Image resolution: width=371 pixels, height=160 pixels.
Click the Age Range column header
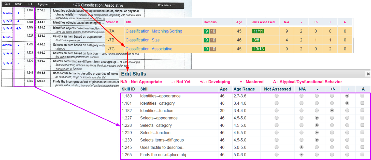[244, 89]
